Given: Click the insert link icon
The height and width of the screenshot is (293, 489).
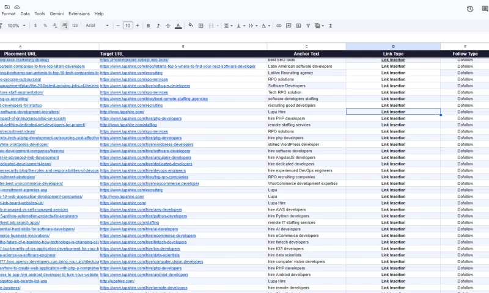Looking at the screenshot, I should [279, 26].
